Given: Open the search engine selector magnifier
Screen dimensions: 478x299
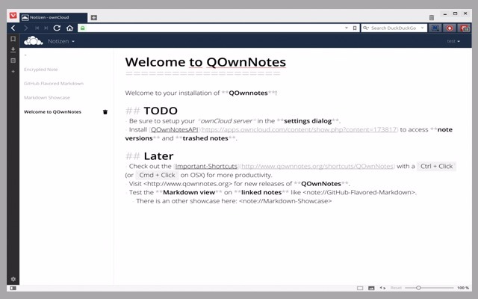Looking at the screenshot, I should click(366, 28).
